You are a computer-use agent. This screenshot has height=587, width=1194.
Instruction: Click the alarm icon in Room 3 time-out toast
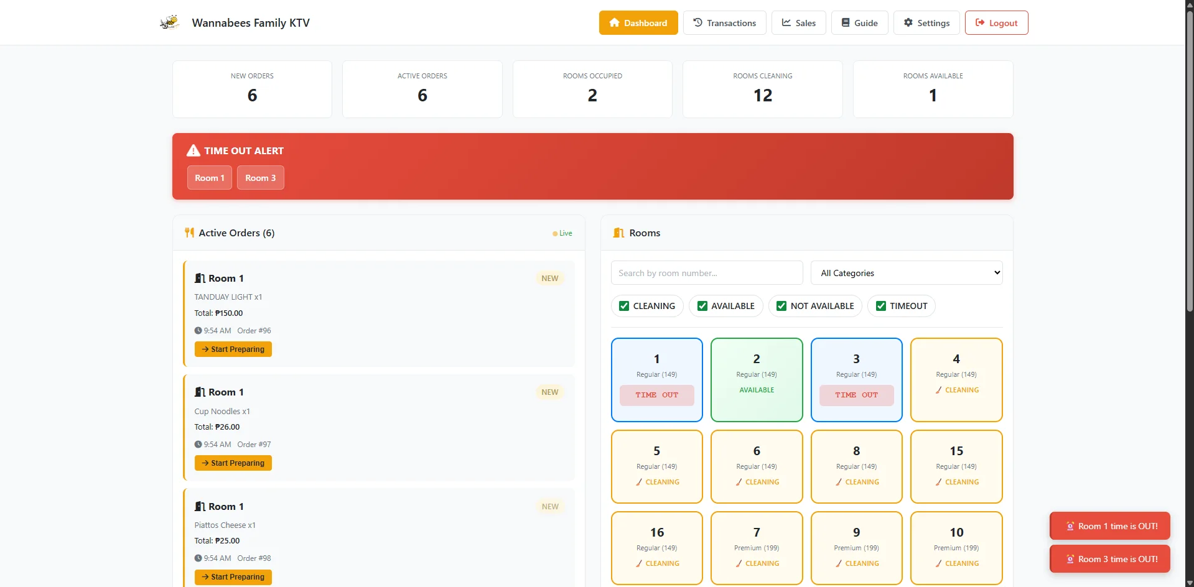pyautogui.click(x=1070, y=559)
